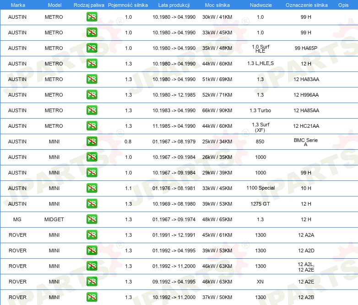Screen dimensions: 358x305
Task: Click the Moc silnika column header
Action: pyautogui.click(x=217, y=5)
